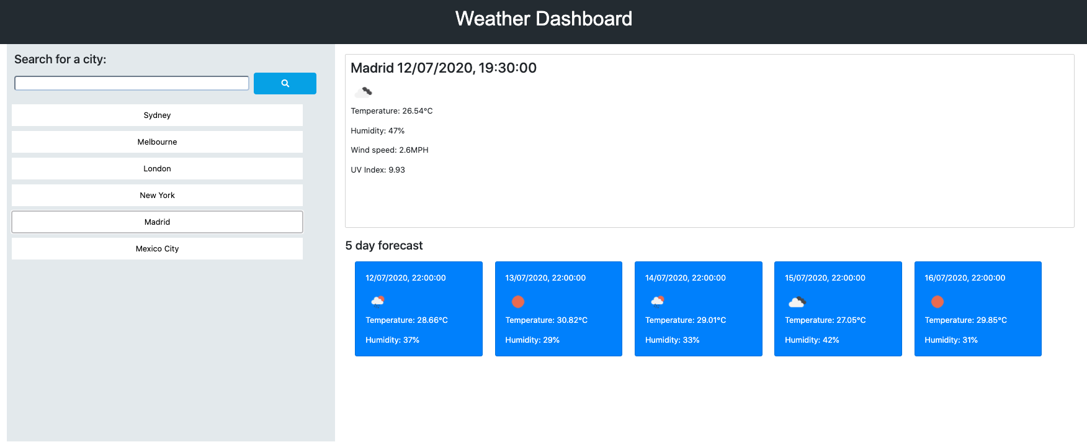The image size is (1087, 447).
Task: Click 'Temperature: 29.01°C' on forecast card
Action: coord(686,320)
